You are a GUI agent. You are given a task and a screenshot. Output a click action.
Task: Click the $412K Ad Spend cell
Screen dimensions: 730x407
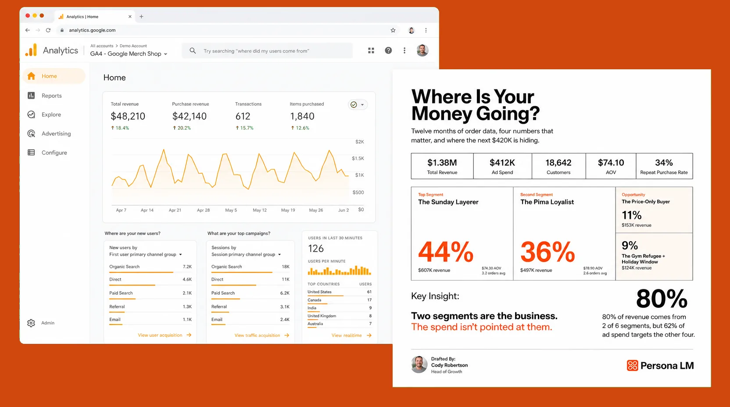click(502, 166)
